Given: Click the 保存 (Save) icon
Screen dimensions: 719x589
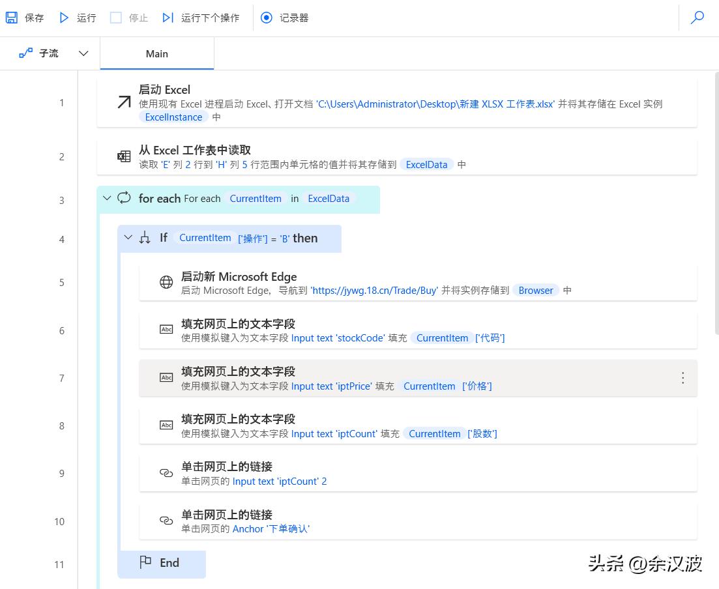Looking at the screenshot, I should pyautogui.click(x=10, y=17).
